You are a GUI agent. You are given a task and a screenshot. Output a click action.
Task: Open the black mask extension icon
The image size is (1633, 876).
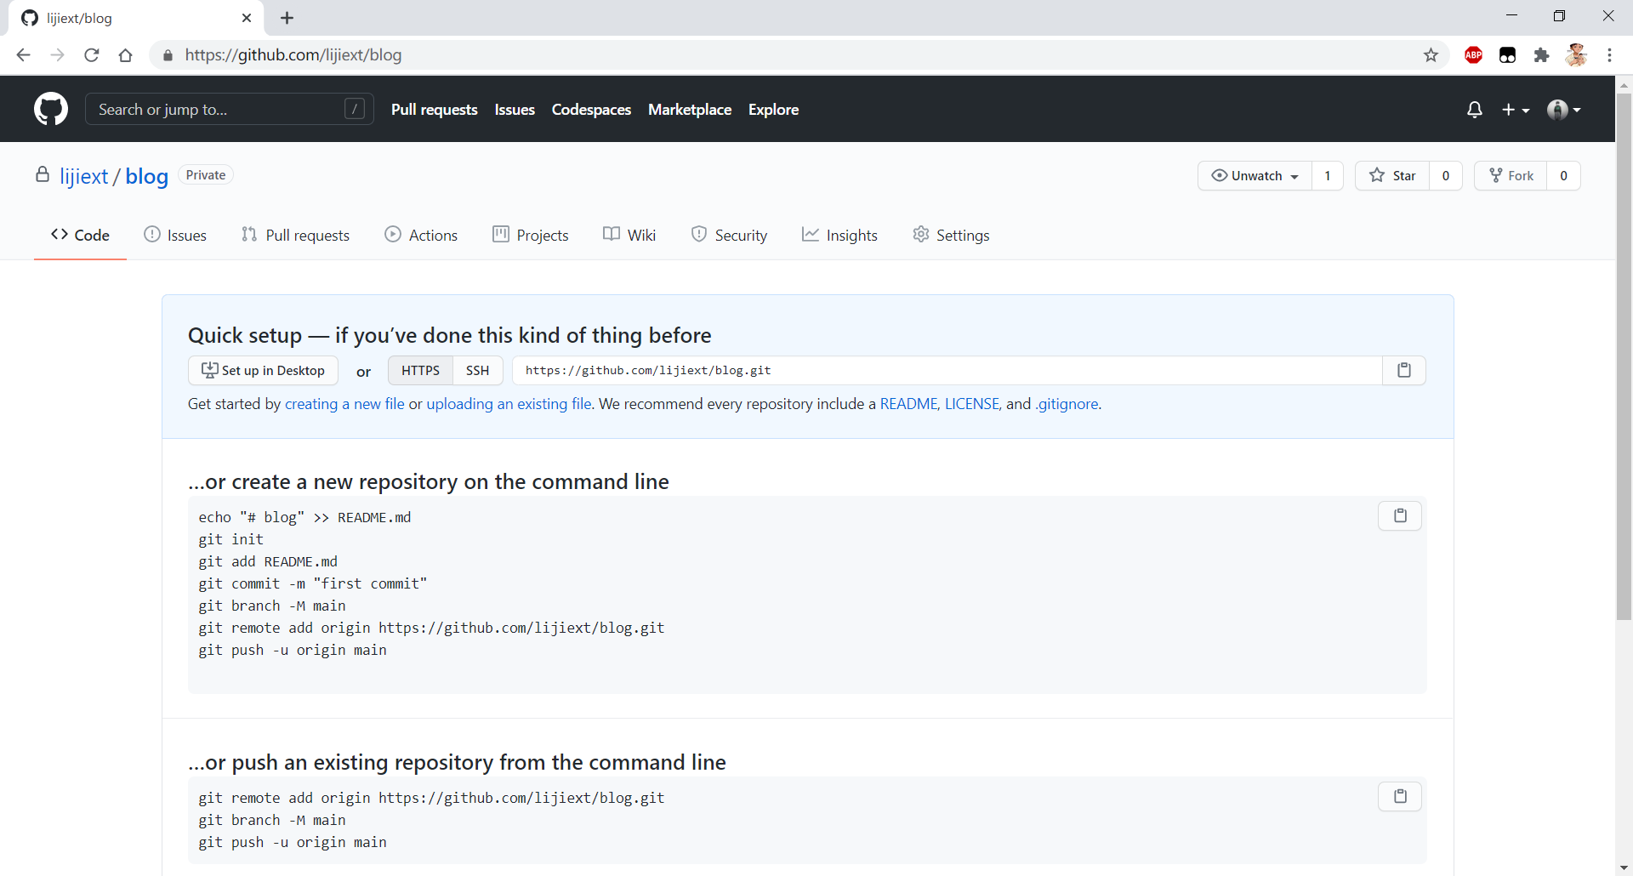[x=1507, y=55]
